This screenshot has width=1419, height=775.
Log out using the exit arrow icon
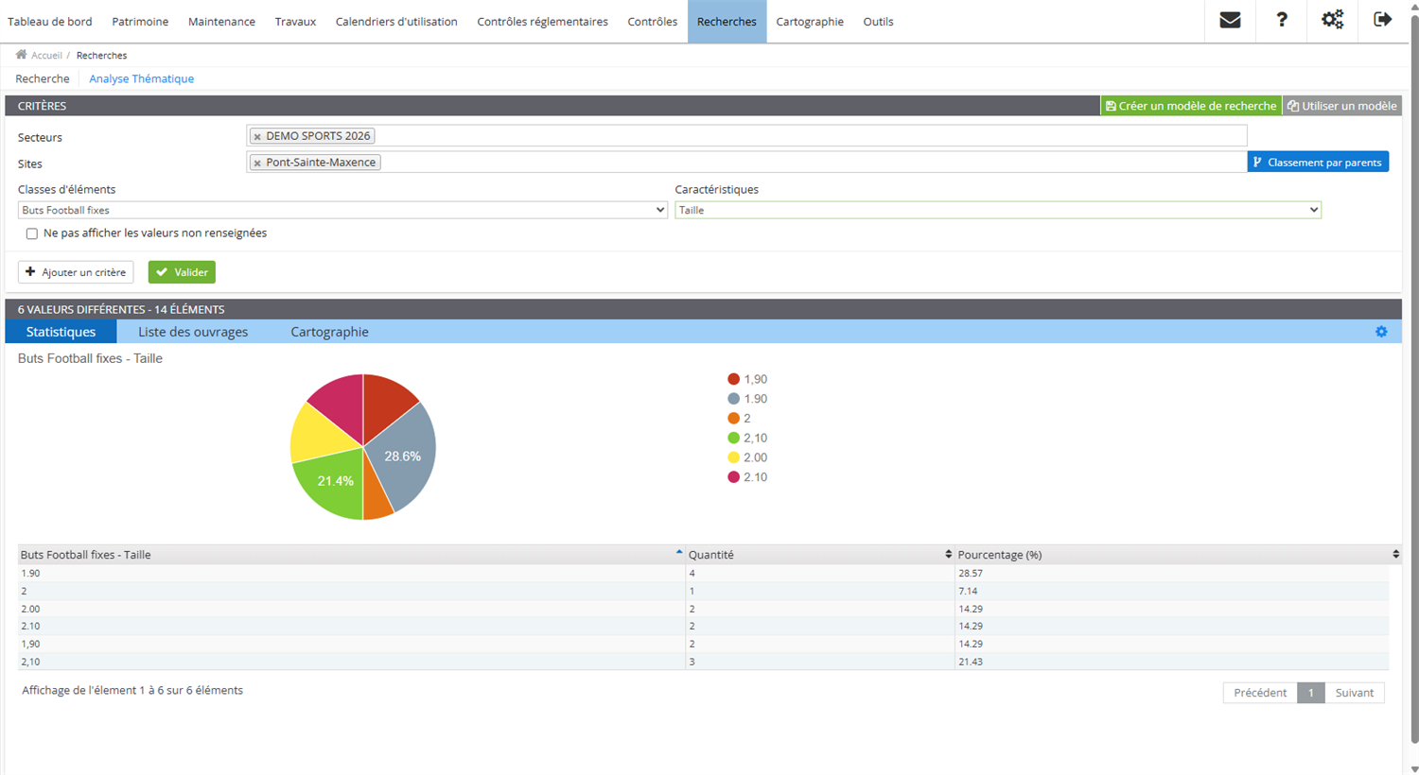pos(1382,20)
